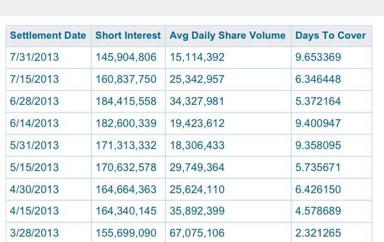Select the 67,075,106 volume cell
Screen dimensions: 384x242
(197, 233)
